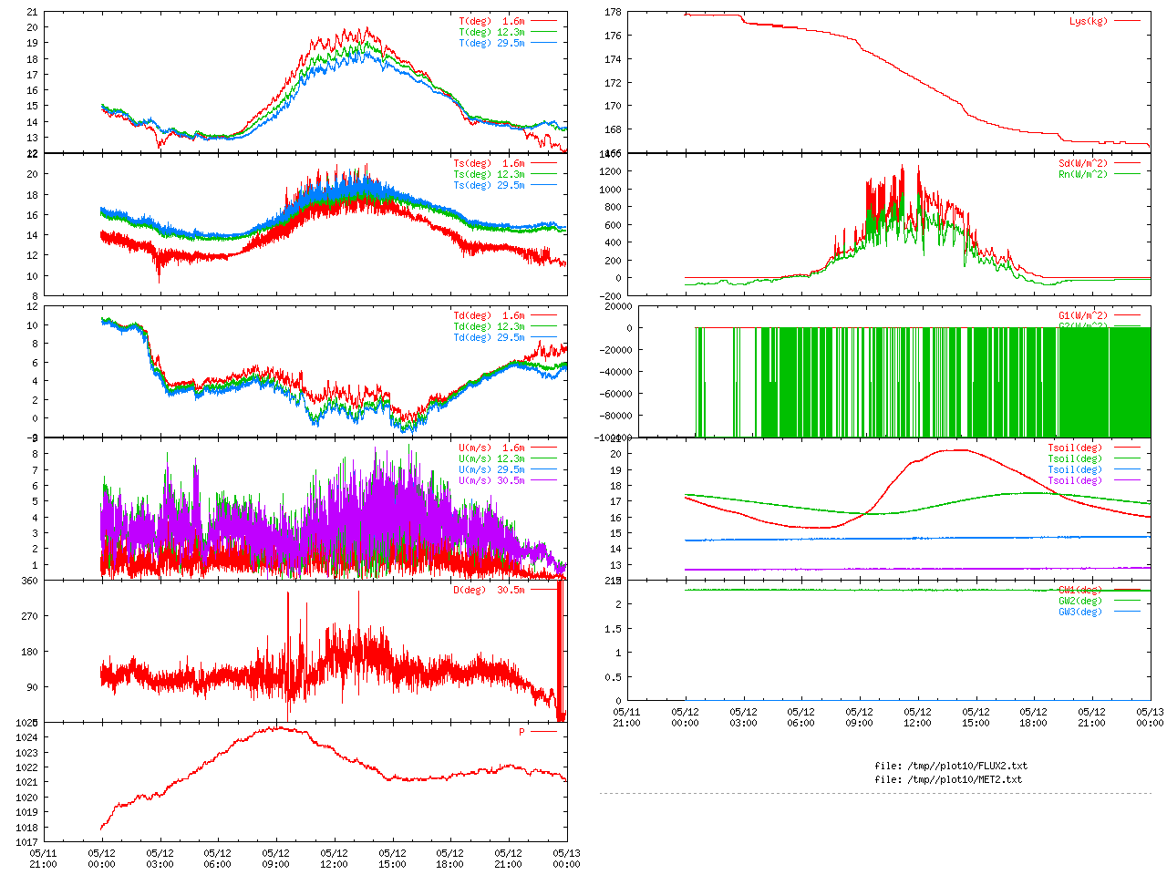Select the T(deg) 12.3m legend entry

[492, 32]
